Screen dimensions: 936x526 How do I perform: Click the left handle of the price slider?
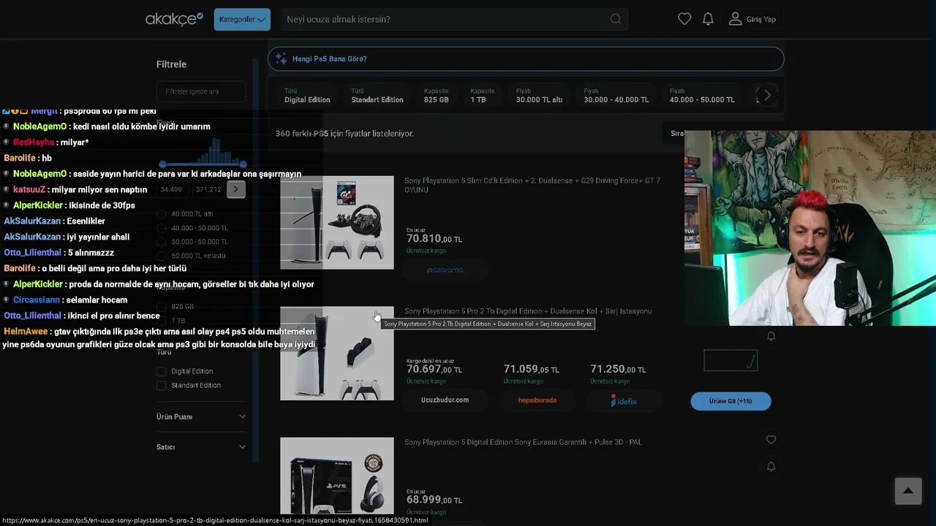162,164
